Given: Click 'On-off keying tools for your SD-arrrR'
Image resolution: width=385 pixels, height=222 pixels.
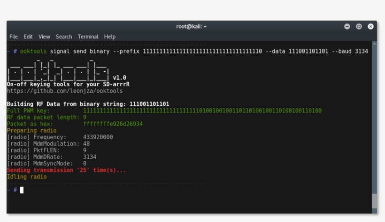Looking at the screenshot, I should click(68, 84).
